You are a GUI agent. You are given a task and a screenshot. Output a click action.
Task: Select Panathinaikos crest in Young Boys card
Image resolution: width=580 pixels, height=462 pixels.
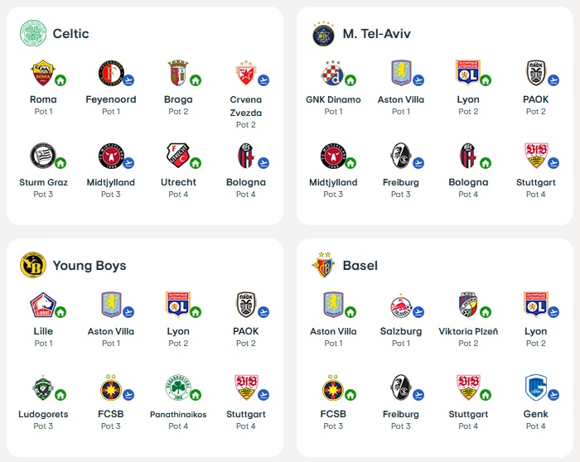[x=178, y=387]
